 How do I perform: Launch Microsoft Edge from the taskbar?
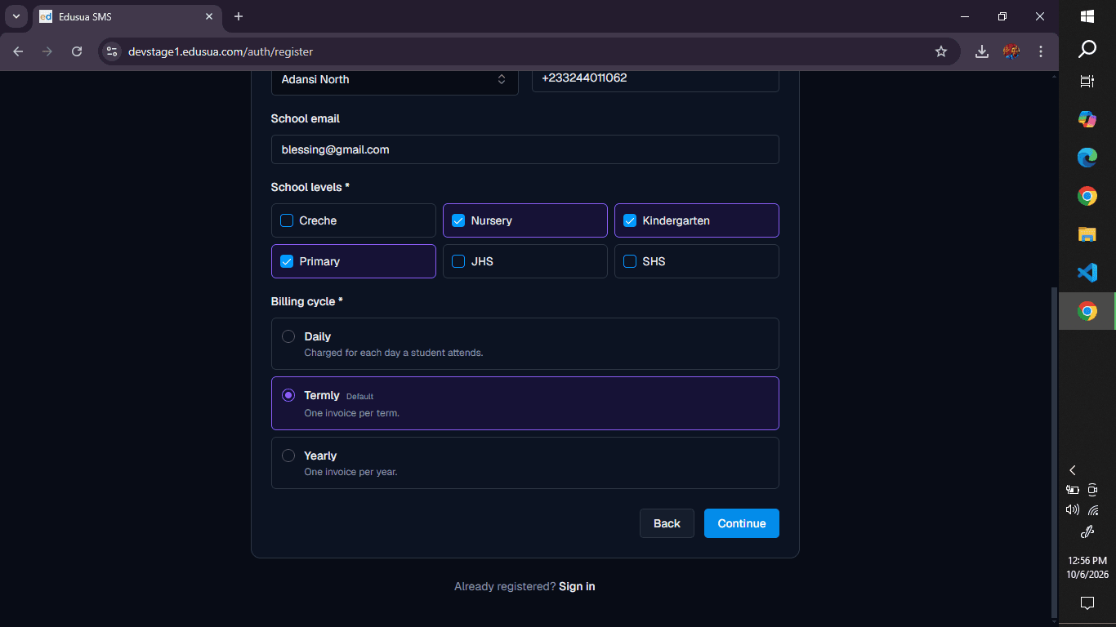(1087, 158)
